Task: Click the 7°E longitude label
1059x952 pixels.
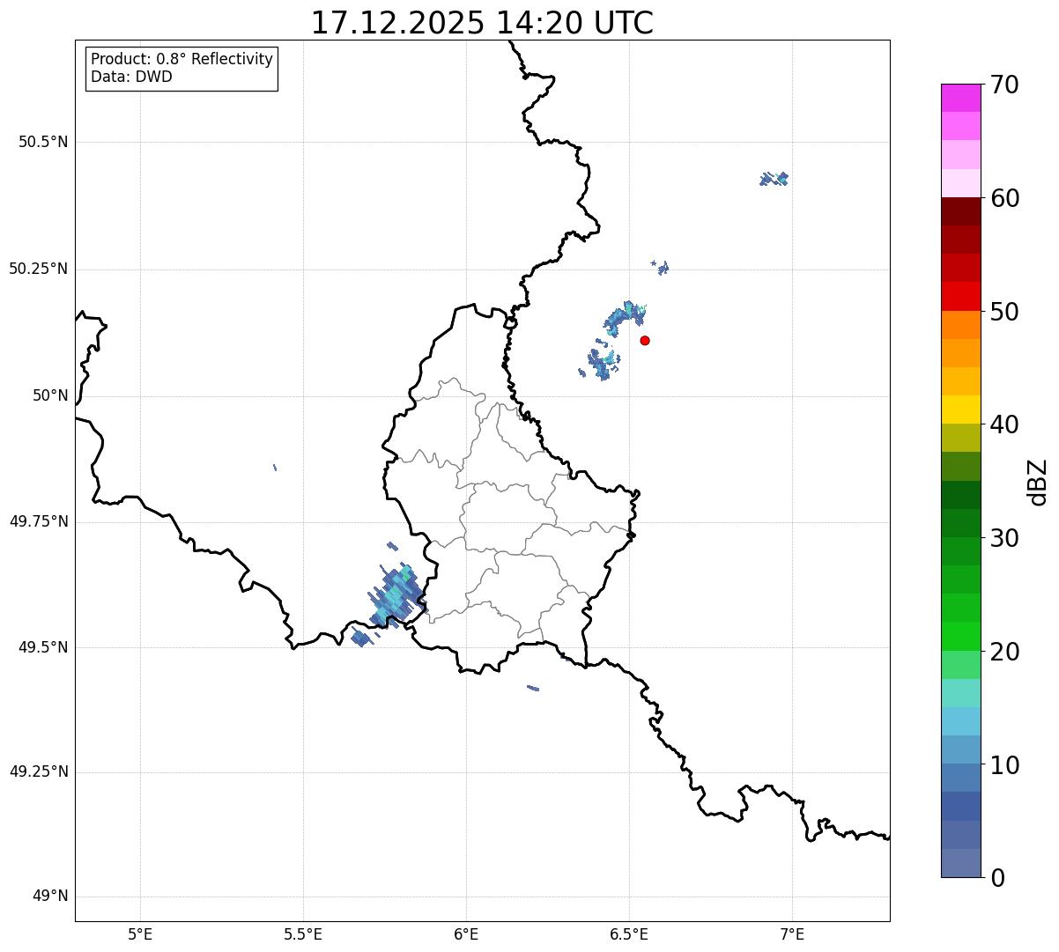Action: [x=793, y=934]
